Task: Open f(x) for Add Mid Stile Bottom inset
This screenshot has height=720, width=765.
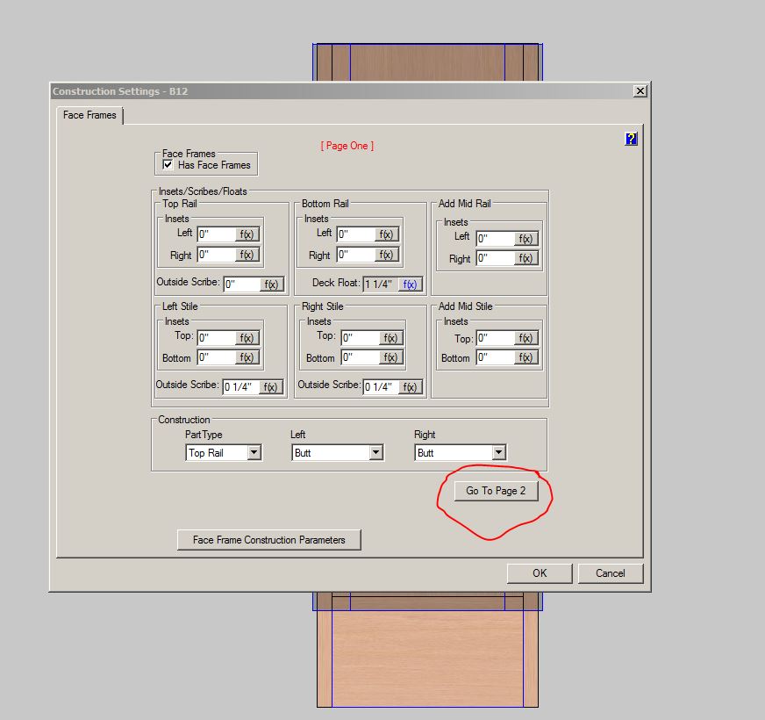Action: 525,357
